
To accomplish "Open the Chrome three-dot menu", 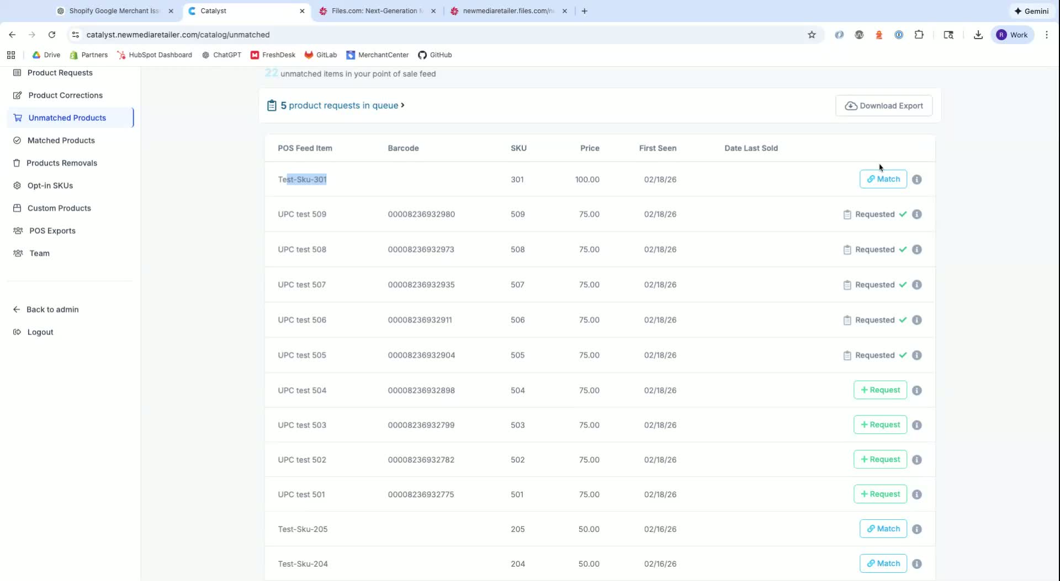I will tap(1047, 35).
